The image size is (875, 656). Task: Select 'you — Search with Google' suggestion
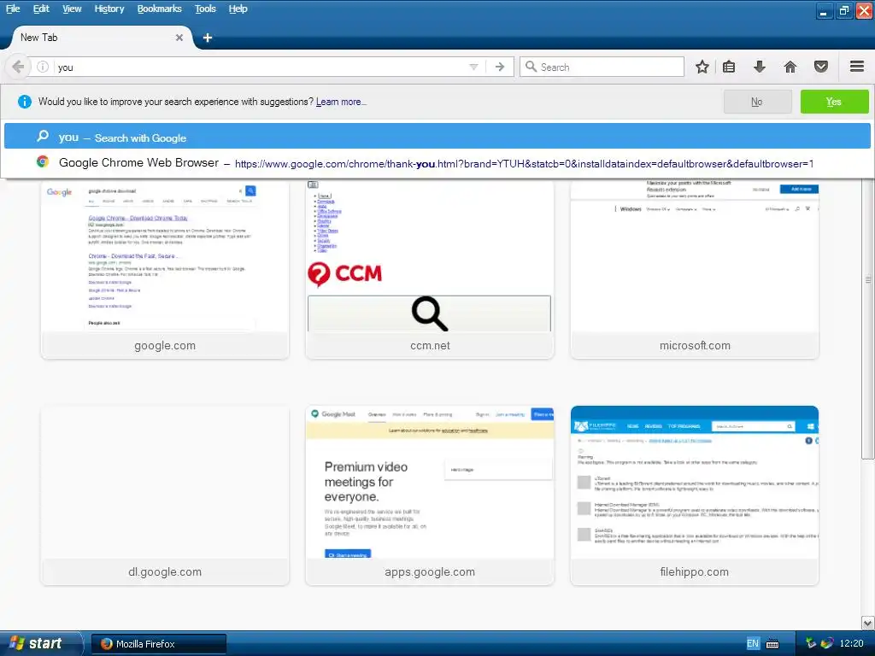tap(437, 137)
